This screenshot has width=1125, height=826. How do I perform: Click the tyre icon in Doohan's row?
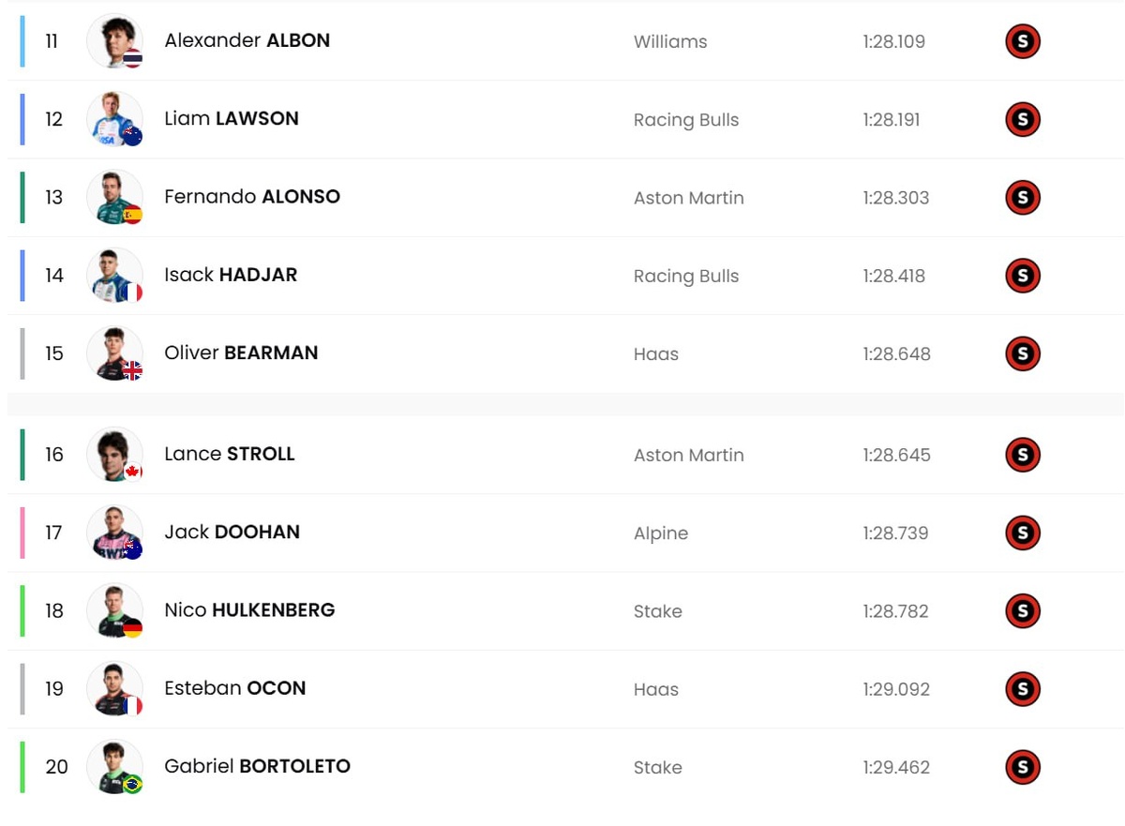(1023, 533)
